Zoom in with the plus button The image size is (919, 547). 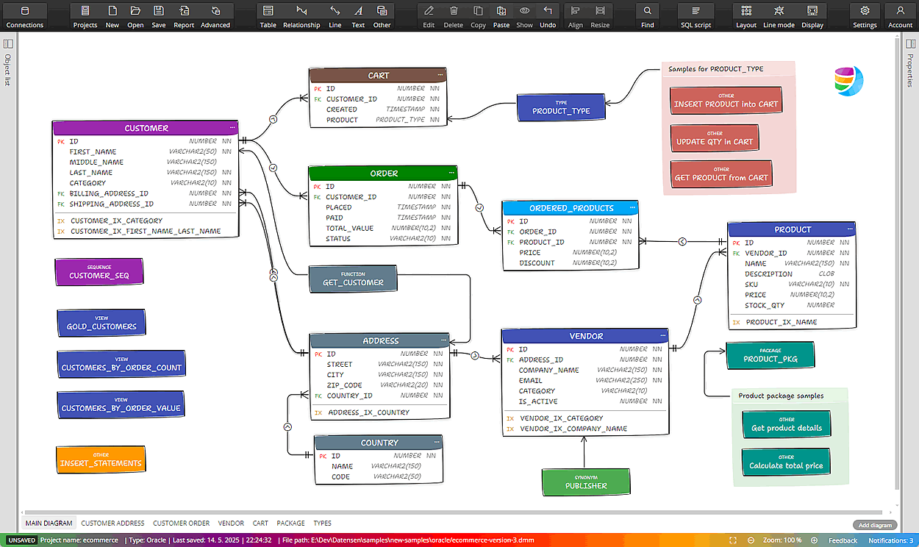(x=813, y=540)
